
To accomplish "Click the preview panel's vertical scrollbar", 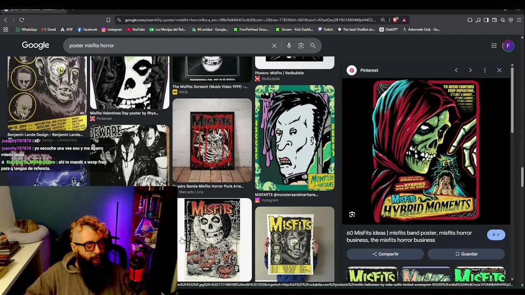I will coord(512,100).
